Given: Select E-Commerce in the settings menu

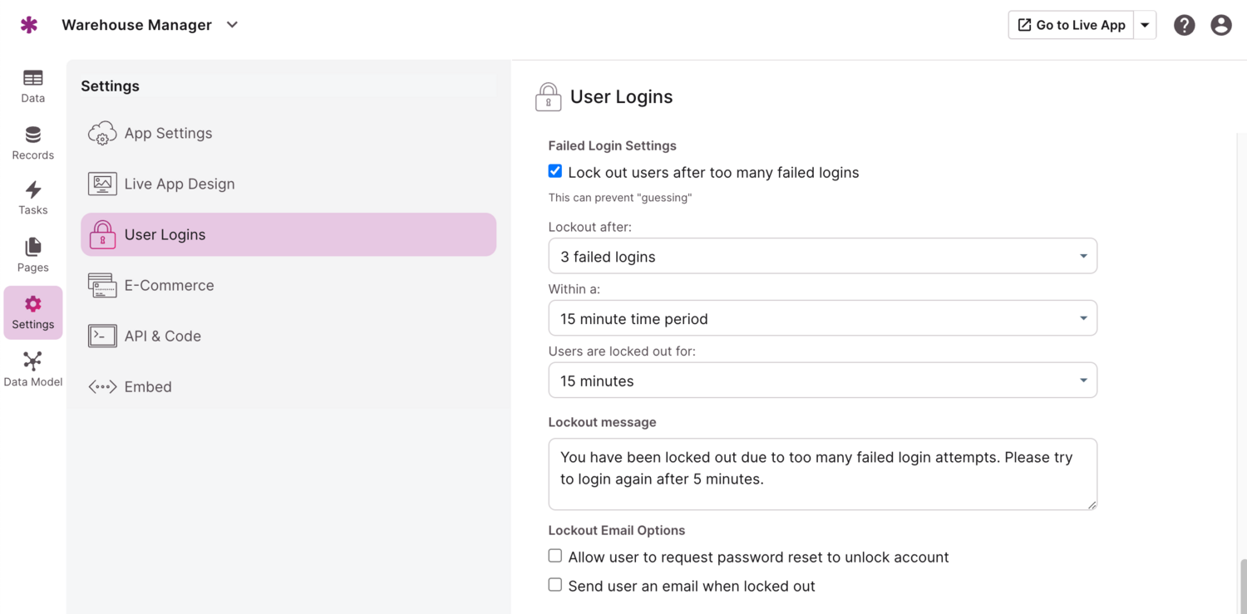Looking at the screenshot, I should [x=169, y=285].
